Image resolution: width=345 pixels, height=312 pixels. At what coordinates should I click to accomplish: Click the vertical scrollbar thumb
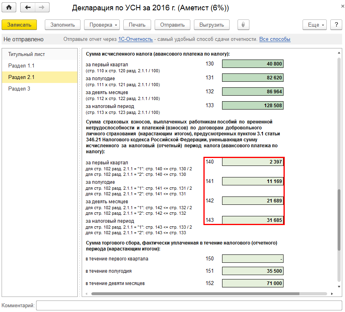point(339,220)
